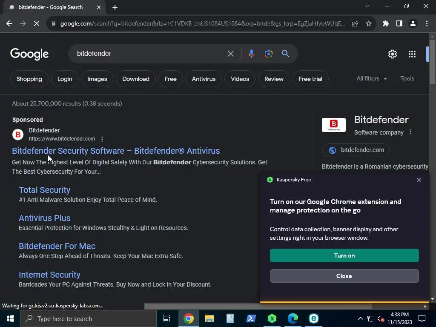Submit search with the magnifier icon
The width and height of the screenshot is (436, 327).
[x=286, y=54]
